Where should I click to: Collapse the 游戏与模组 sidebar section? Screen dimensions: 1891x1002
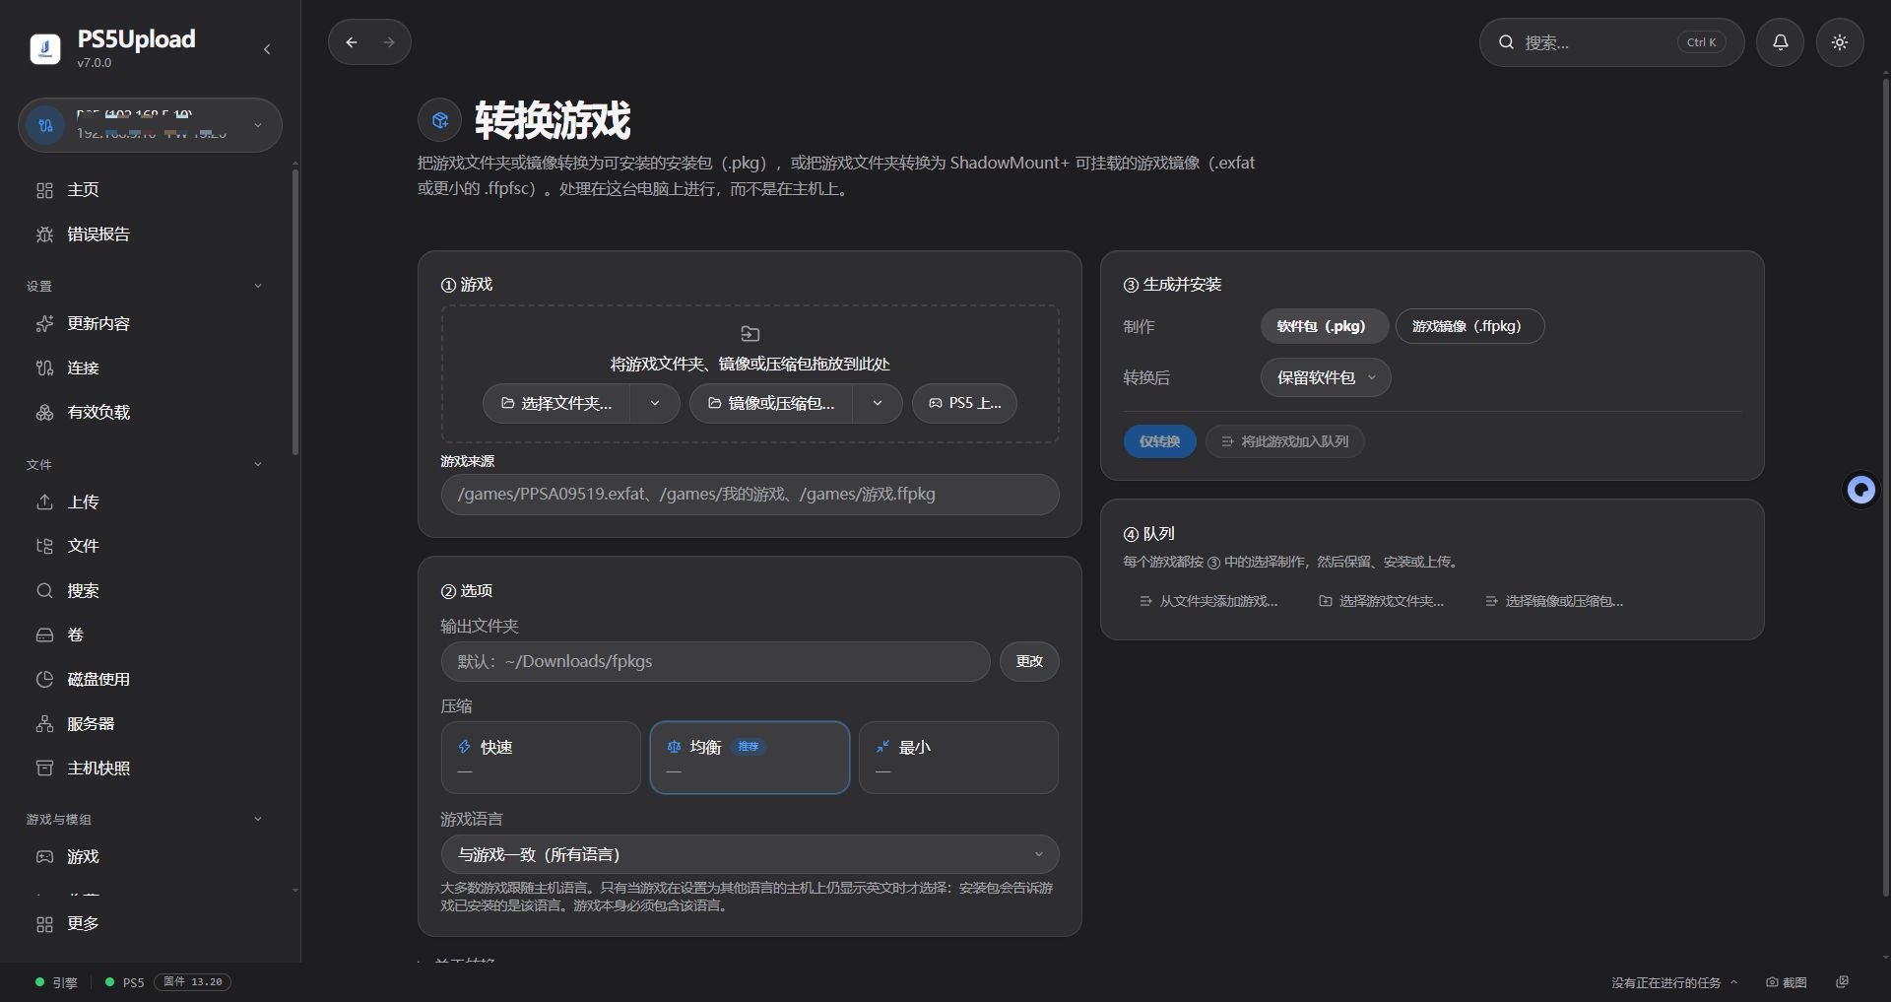[258, 819]
